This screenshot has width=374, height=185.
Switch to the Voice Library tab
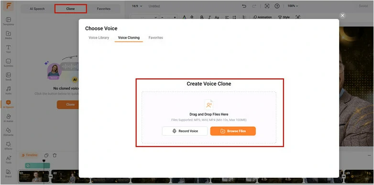coord(99,38)
